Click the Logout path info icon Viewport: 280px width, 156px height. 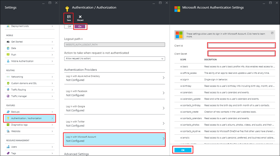tap(82, 39)
